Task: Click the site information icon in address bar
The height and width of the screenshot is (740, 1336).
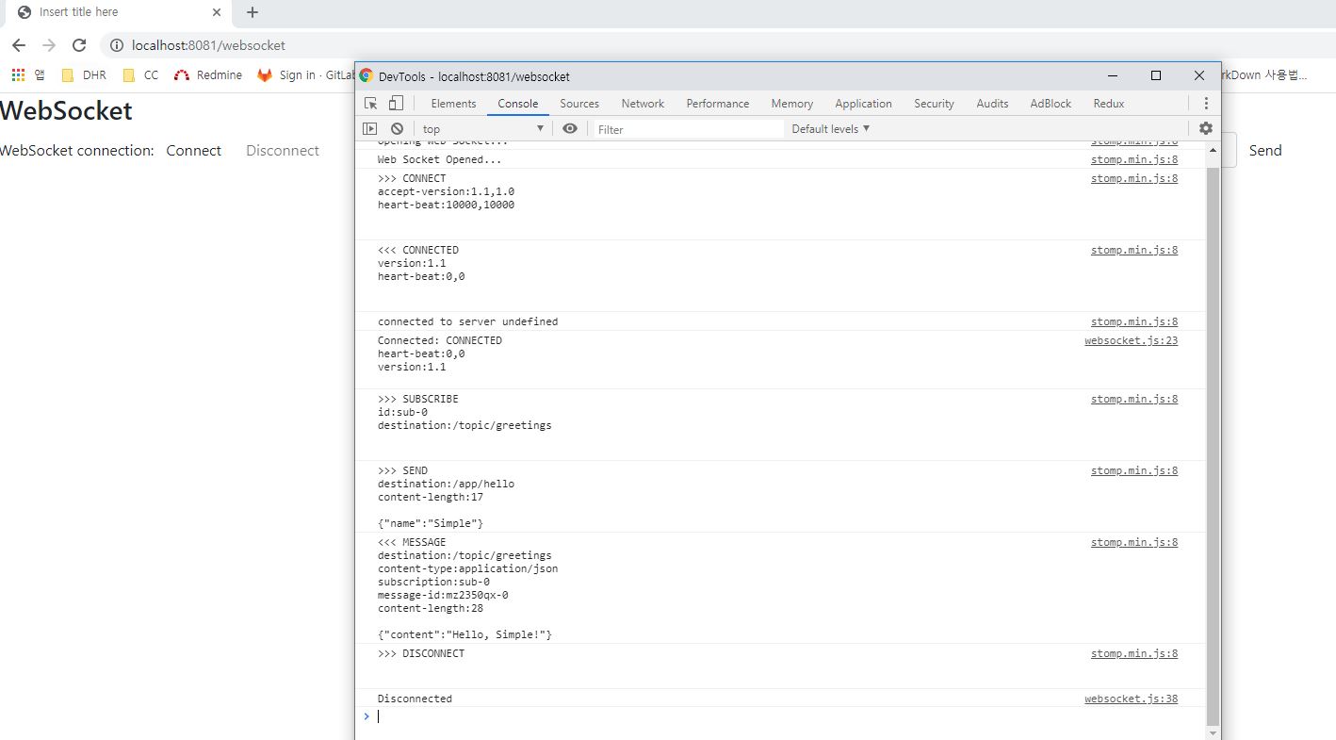Action: [x=117, y=45]
